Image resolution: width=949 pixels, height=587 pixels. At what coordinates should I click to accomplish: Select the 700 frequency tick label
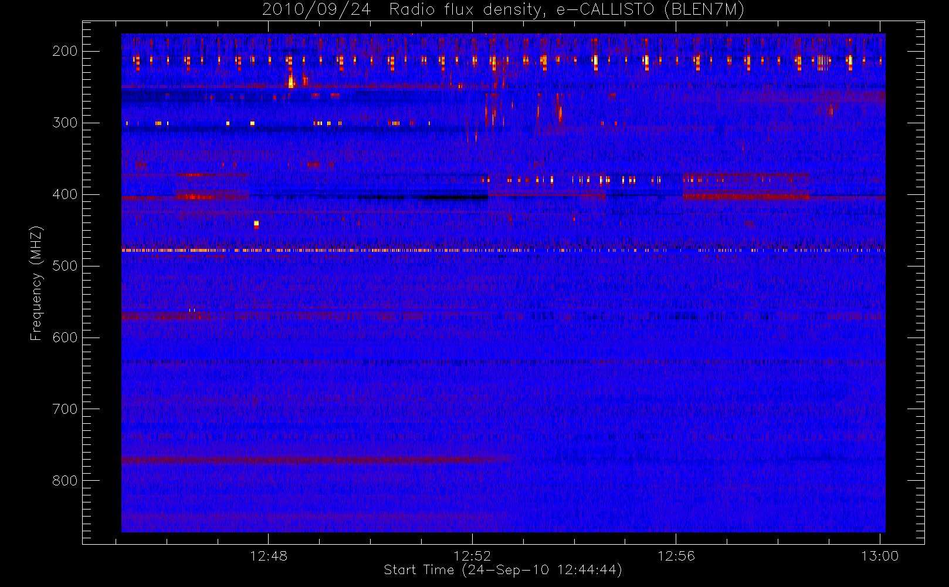pos(65,409)
